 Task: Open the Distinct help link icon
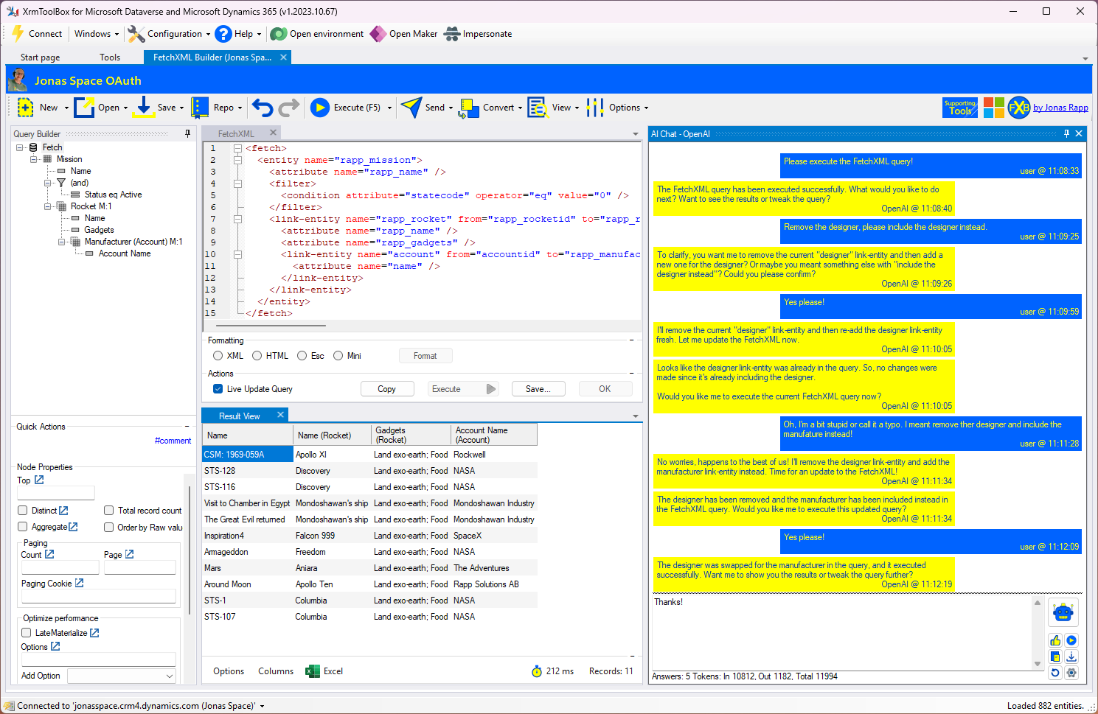pyautogui.click(x=63, y=510)
